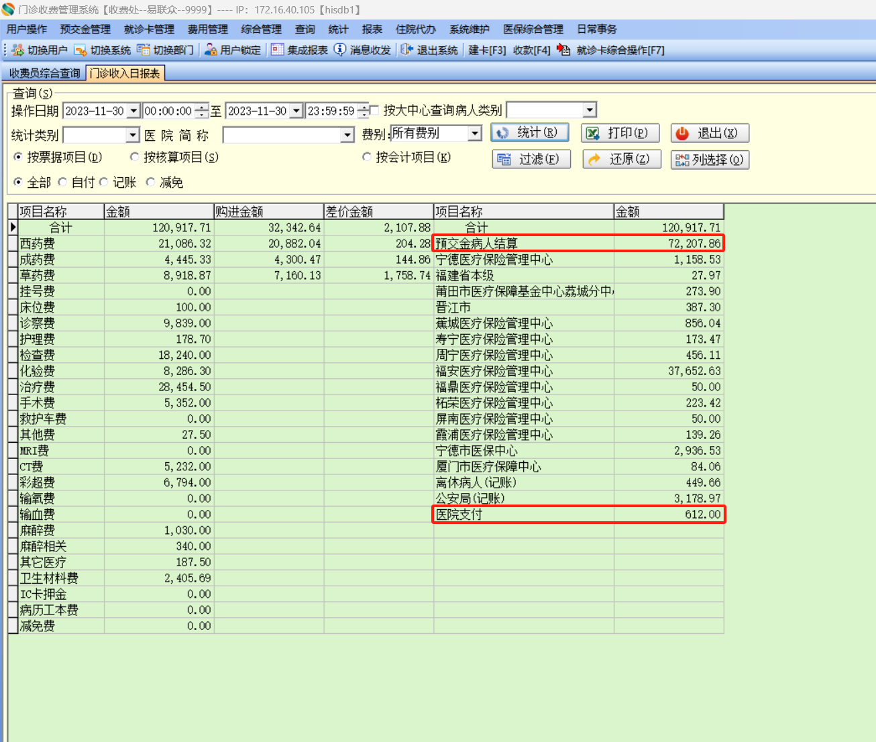
Task: Click the 切换系统 switch-system icon
Action: [80, 50]
